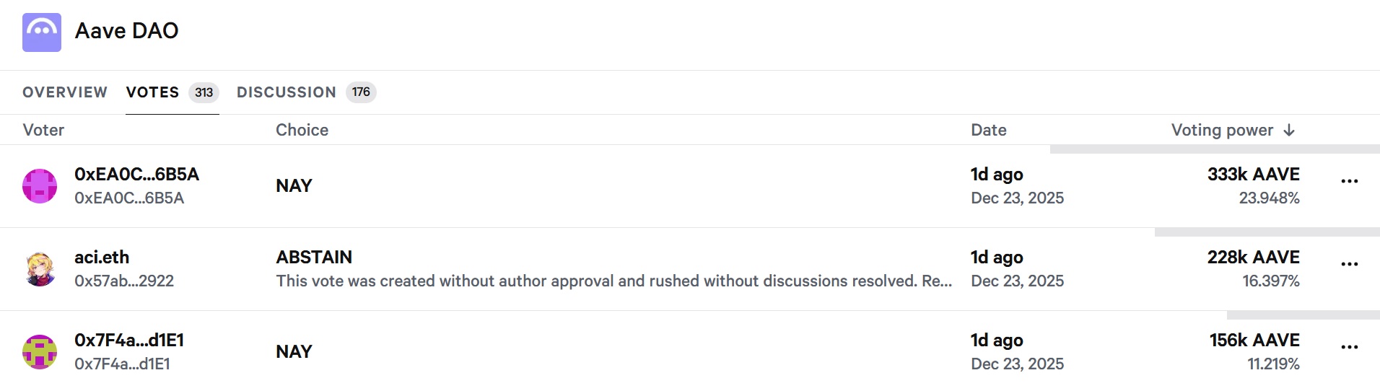Open voter 0x7F4a...d1E1 profile link
The height and width of the screenshot is (391, 1380).
point(129,341)
